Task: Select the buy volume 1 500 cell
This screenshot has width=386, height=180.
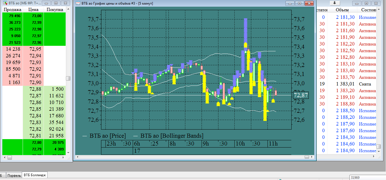Action: coord(55,89)
